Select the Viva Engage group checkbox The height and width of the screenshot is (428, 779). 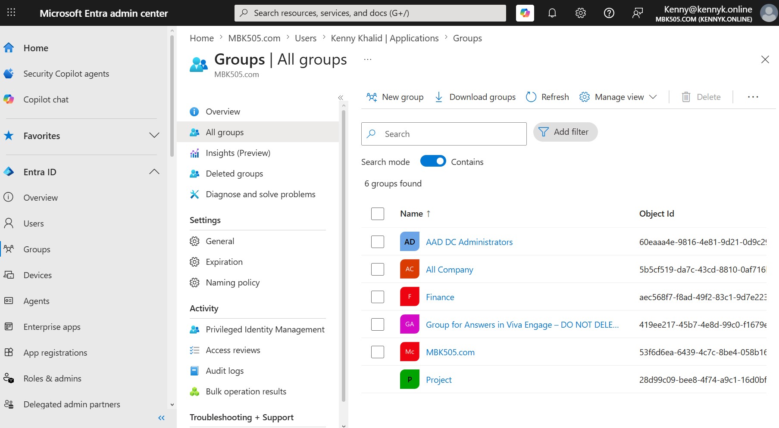pyautogui.click(x=378, y=324)
